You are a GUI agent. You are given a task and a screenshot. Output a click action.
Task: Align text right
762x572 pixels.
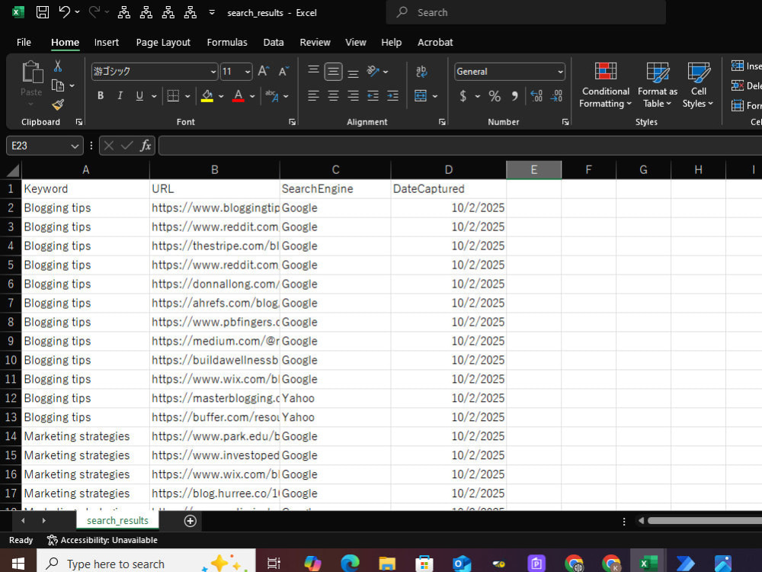pos(354,96)
